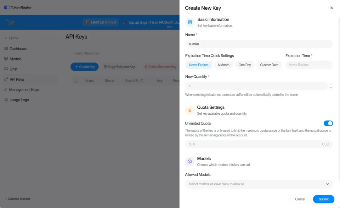Image resolution: width=340 pixels, height=208 pixels.
Task: Click the Key column header
Action: pyautogui.click(x=160, y=81)
